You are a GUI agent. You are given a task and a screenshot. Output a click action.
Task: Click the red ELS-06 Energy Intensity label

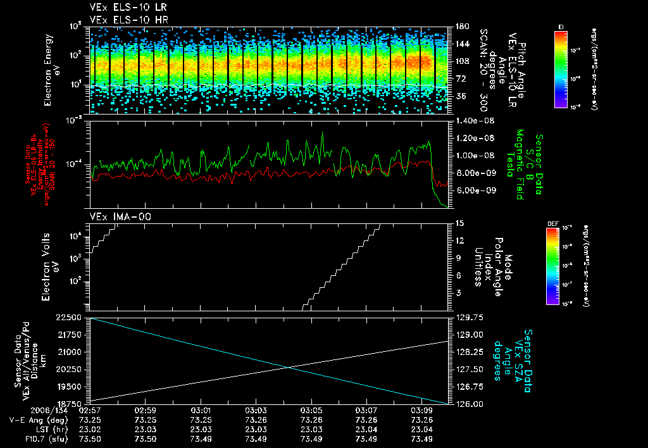[x=40, y=165]
